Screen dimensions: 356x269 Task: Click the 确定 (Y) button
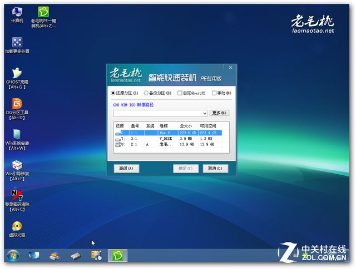pos(186,169)
